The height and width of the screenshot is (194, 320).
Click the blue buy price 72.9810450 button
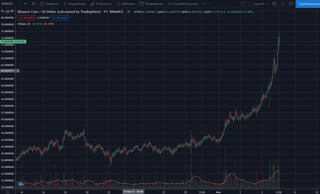click(60, 18)
